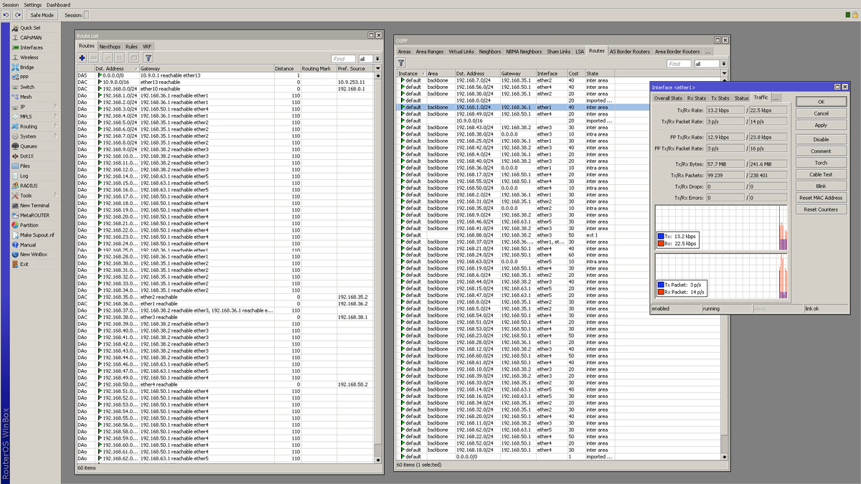The image size is (861, 484).
Task: Open the Interfaces sidebar item
Action: [32, 47]
